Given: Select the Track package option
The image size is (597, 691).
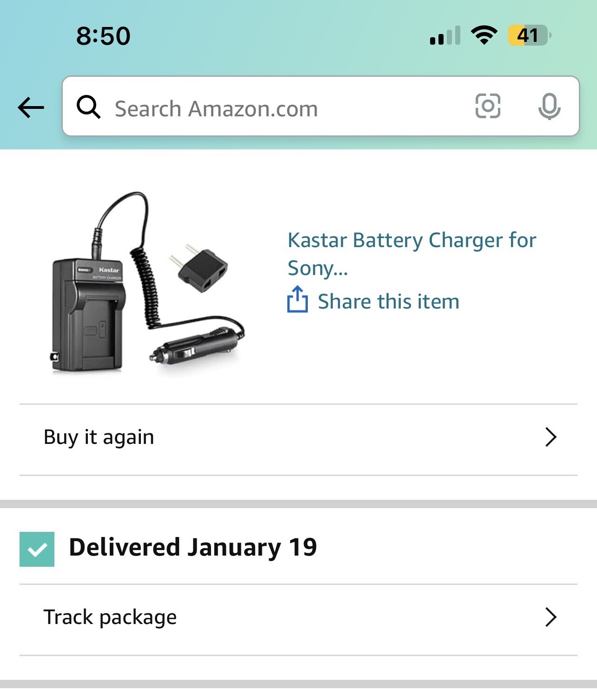Looking at the screenshot, I should click(x=110, y=617).
